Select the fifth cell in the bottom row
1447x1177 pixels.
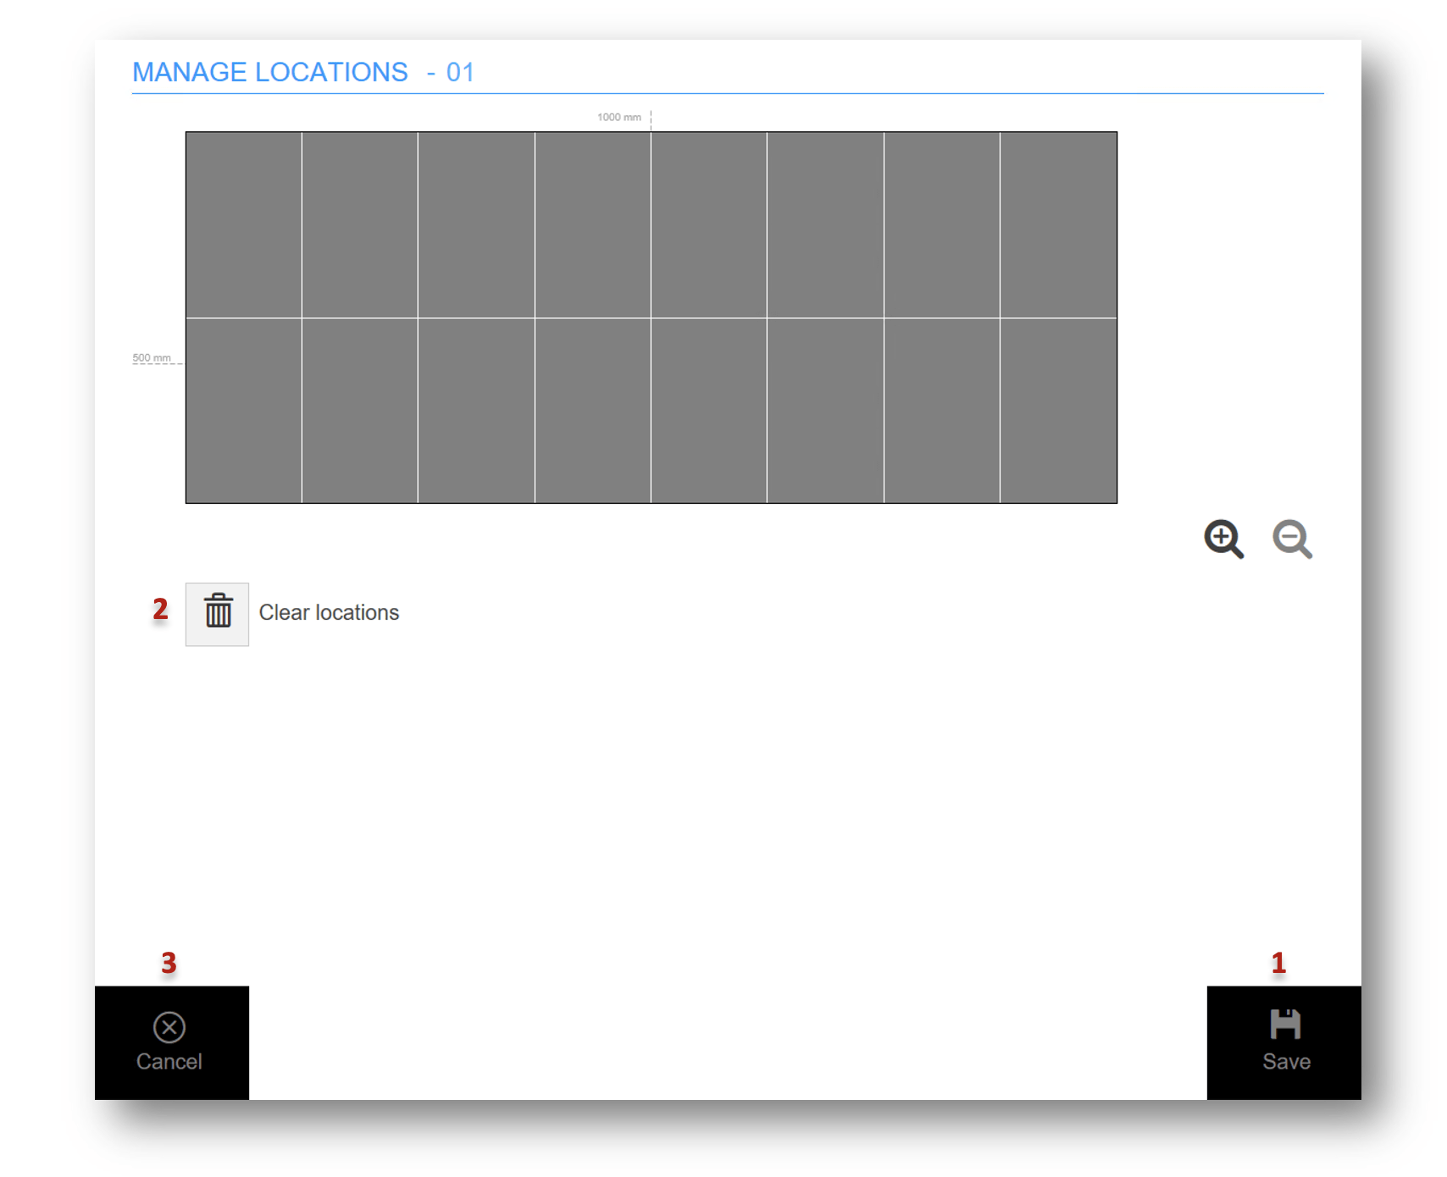pos(709,411)
